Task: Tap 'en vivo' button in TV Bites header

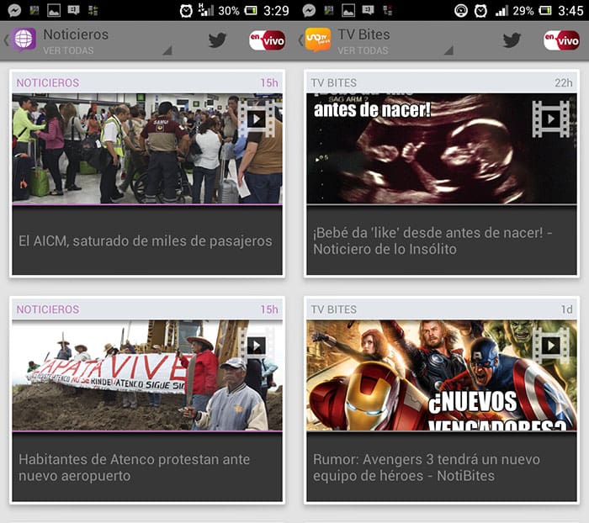Action: (561, 40)
